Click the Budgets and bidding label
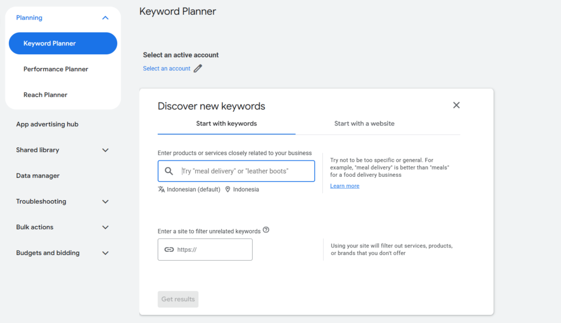 tap(48, 253)
